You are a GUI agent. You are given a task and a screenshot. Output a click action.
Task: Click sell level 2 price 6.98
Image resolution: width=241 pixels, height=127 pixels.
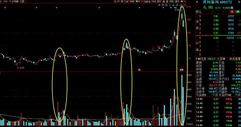click(x=216, y=29)
